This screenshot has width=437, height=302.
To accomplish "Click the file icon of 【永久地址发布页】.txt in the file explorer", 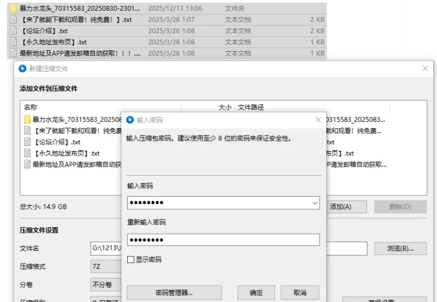I will coord(13,42).
